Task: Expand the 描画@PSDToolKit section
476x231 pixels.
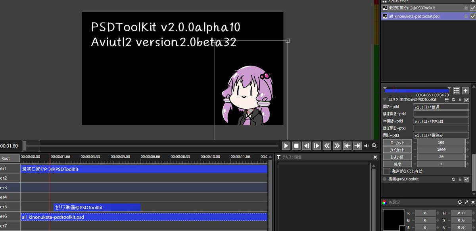Action: 385,179
